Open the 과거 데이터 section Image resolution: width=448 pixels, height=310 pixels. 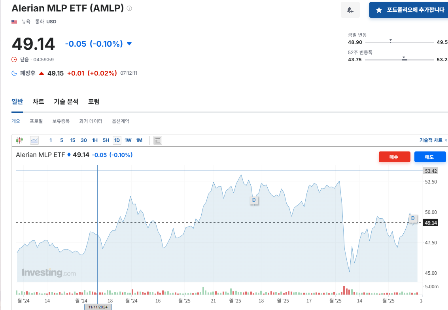click(91, 121)
